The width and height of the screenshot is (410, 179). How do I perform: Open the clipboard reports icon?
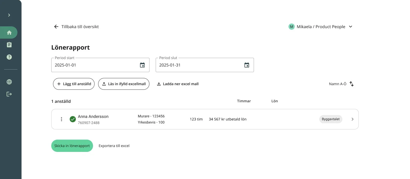click(x=9, y=45)
